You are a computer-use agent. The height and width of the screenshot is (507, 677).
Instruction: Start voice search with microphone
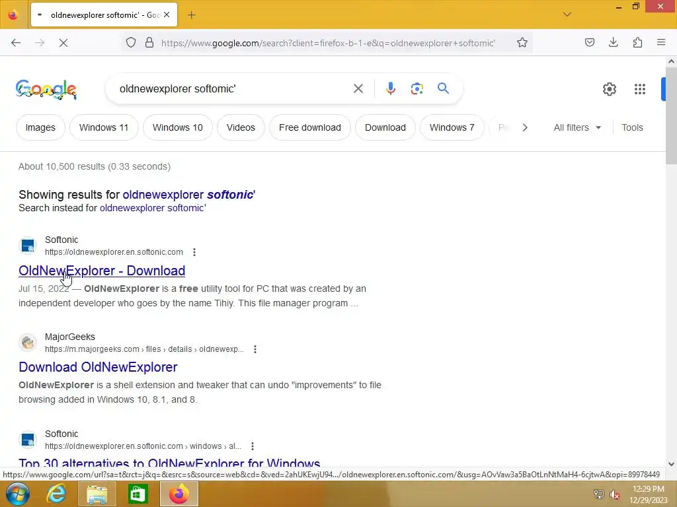coord(390,89)
